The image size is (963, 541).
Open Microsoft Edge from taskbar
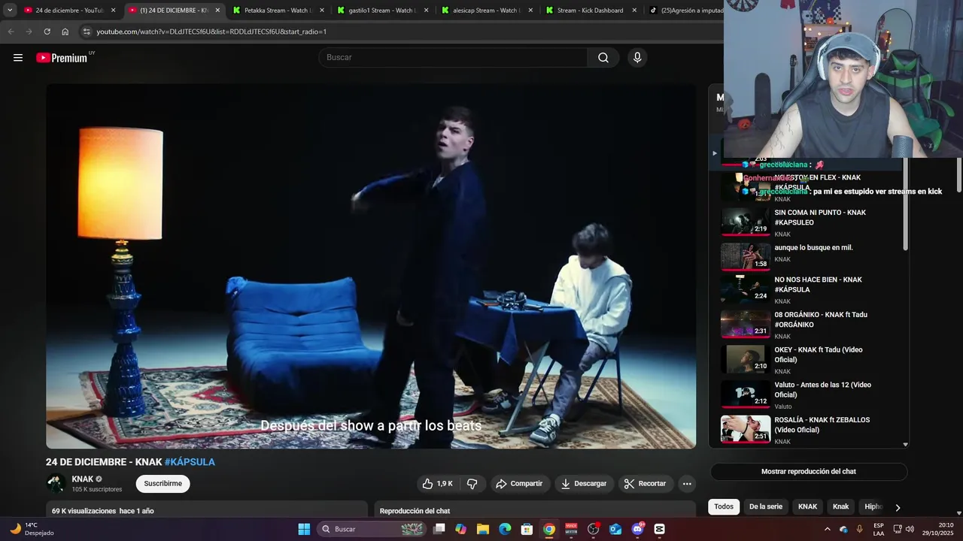pos(505,529)
